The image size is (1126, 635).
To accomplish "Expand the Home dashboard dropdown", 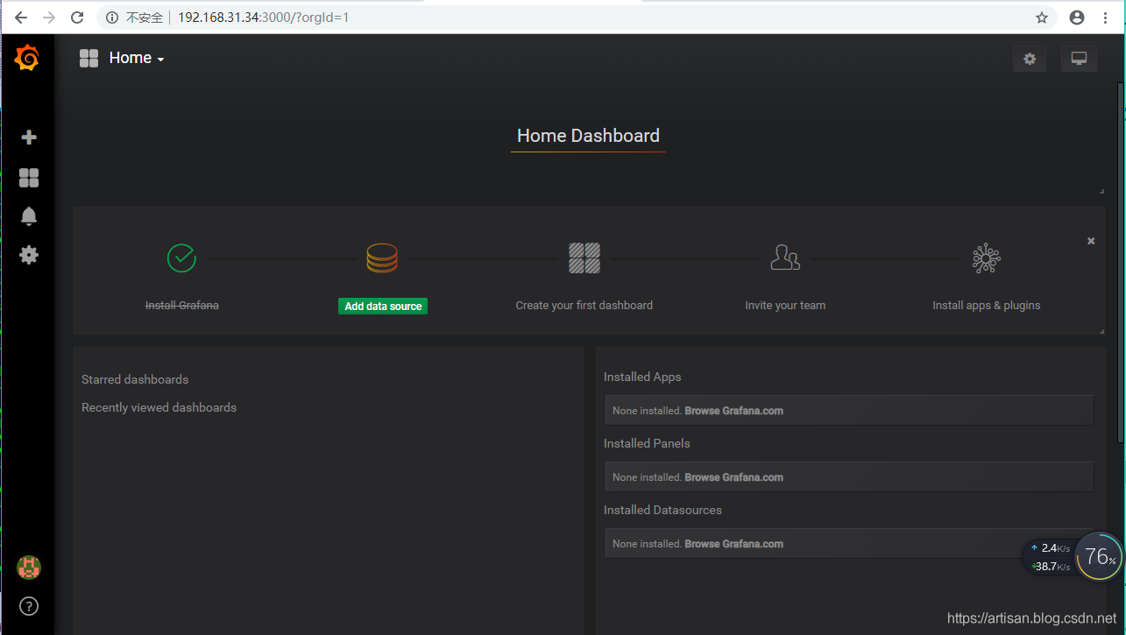I will [x=136, y=59].
